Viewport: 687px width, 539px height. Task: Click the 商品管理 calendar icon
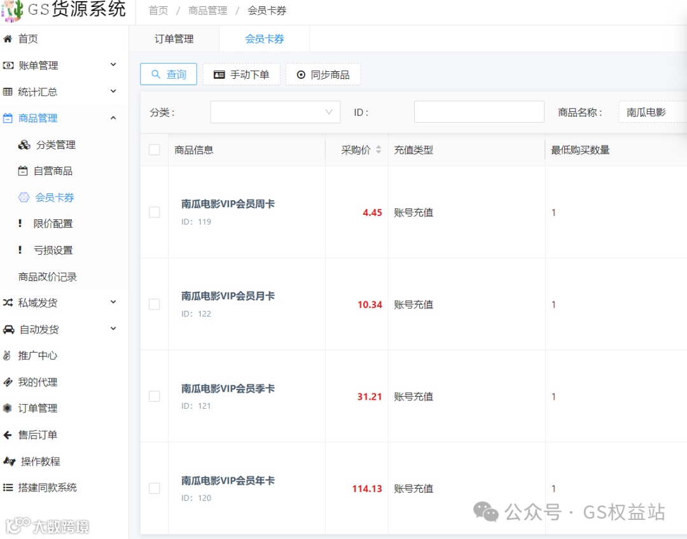8,118
